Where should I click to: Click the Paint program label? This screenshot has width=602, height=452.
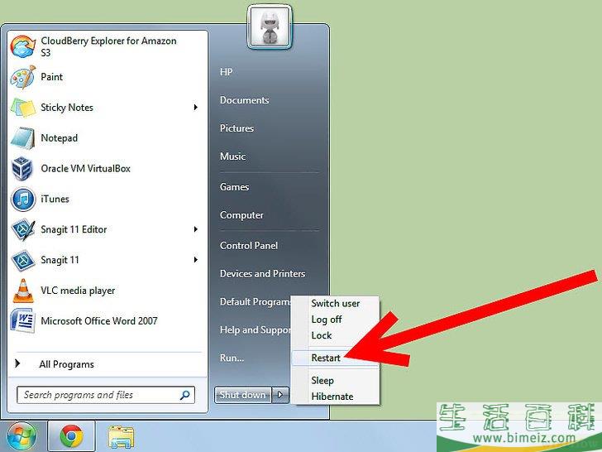pos(52,77)
